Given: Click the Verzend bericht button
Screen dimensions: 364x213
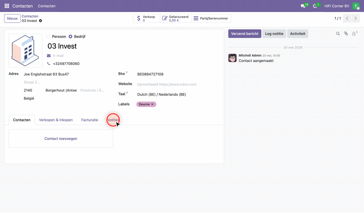Looking at the screenshot, I should [245, 34].
